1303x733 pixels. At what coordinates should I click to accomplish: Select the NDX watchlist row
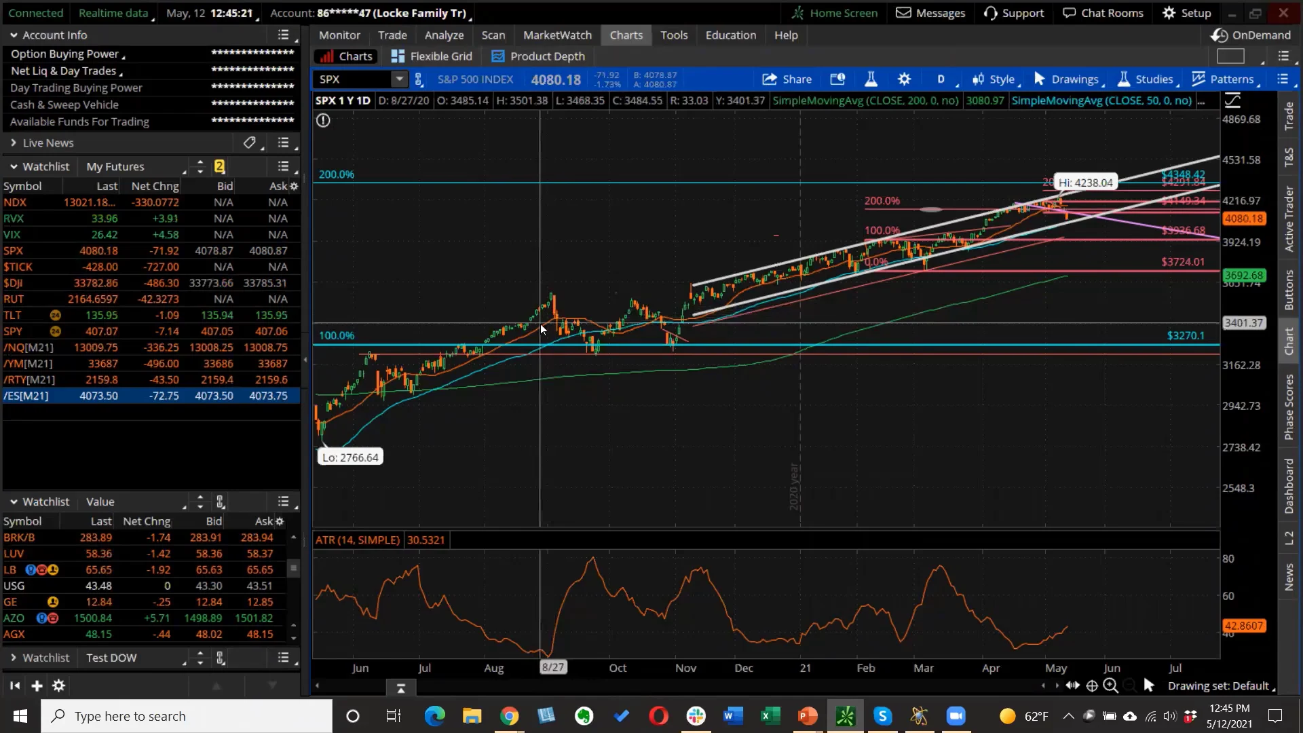click(150, 202)
